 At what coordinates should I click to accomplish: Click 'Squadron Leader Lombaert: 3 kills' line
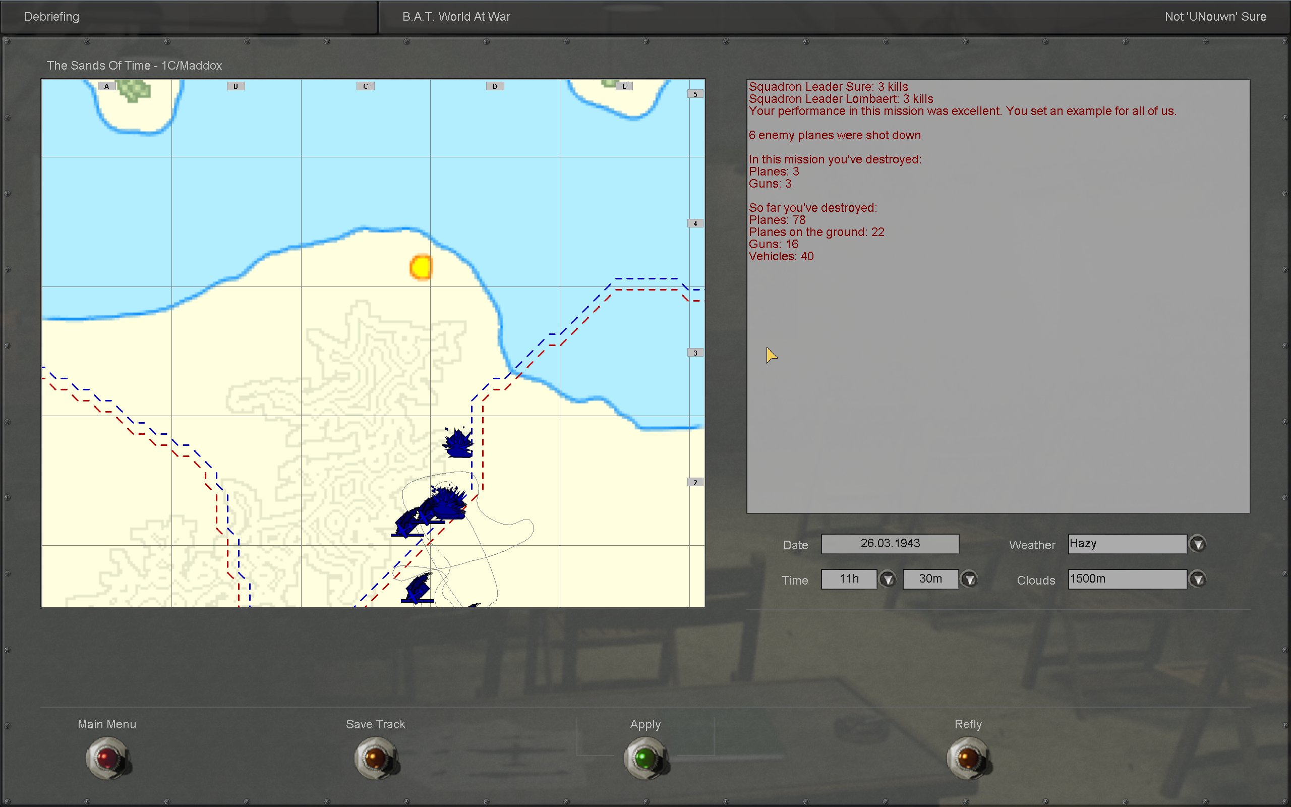(841, 99)
